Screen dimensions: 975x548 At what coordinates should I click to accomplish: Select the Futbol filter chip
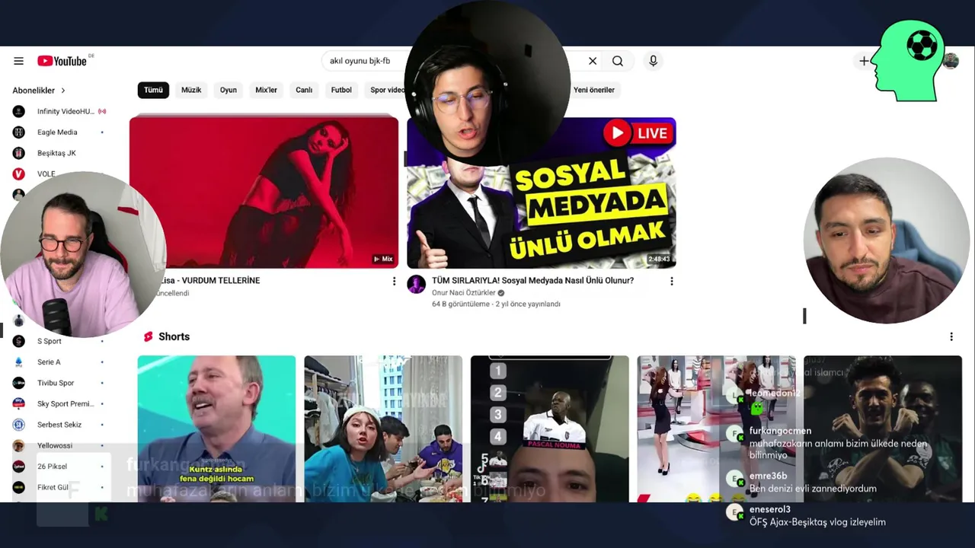coord(341,90)
